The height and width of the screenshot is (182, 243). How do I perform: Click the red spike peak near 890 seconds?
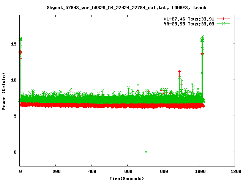click(x=179, y=72)
